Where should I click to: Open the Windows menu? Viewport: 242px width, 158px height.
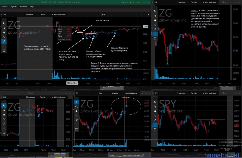23,7
